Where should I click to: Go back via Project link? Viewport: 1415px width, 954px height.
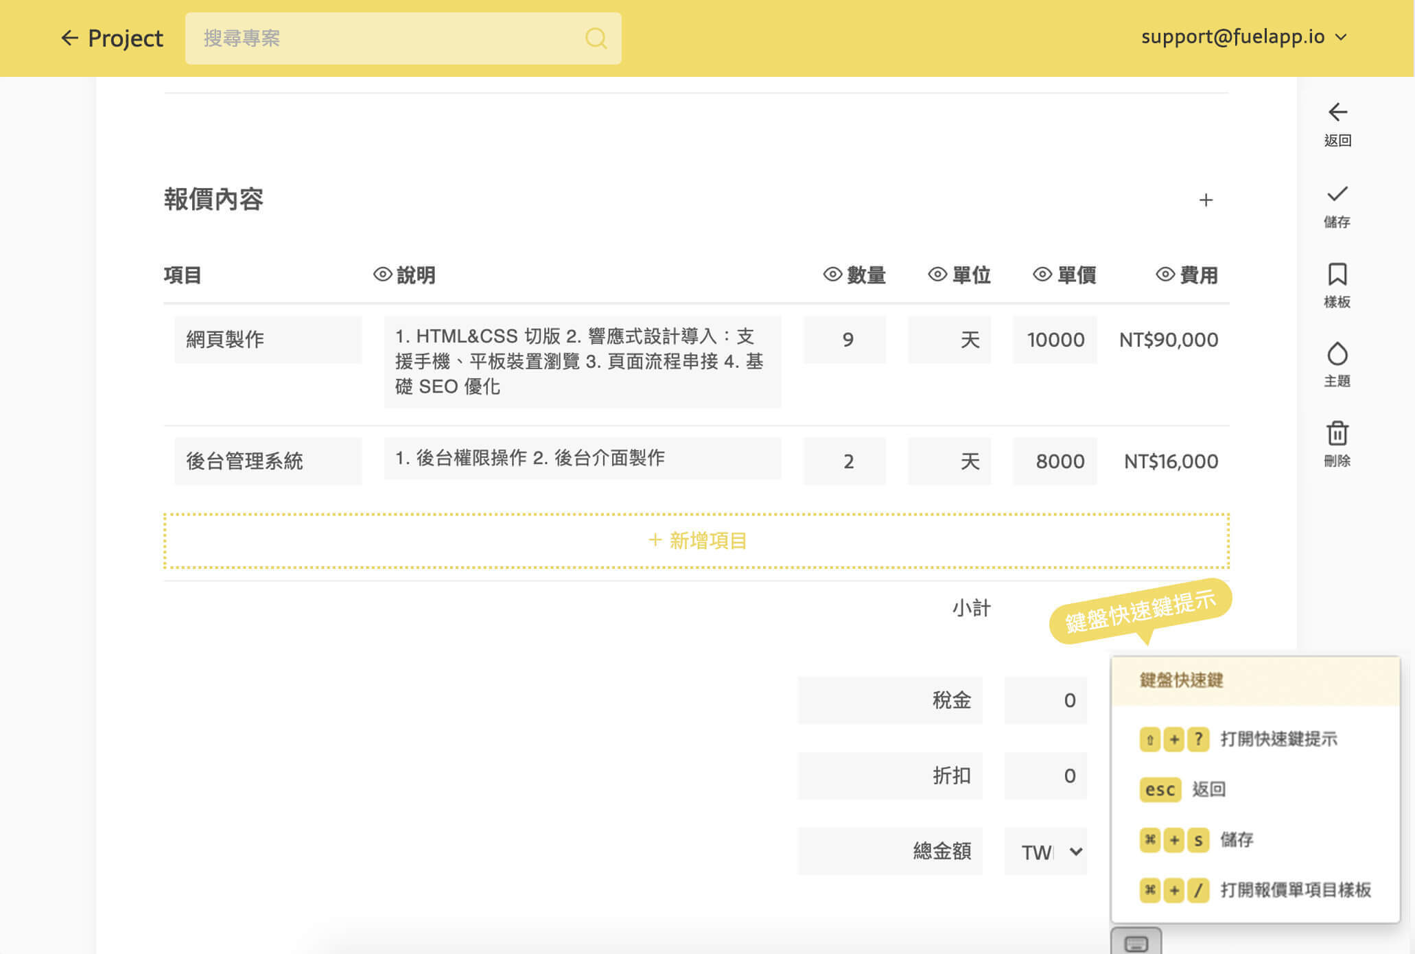pos(112,38)
